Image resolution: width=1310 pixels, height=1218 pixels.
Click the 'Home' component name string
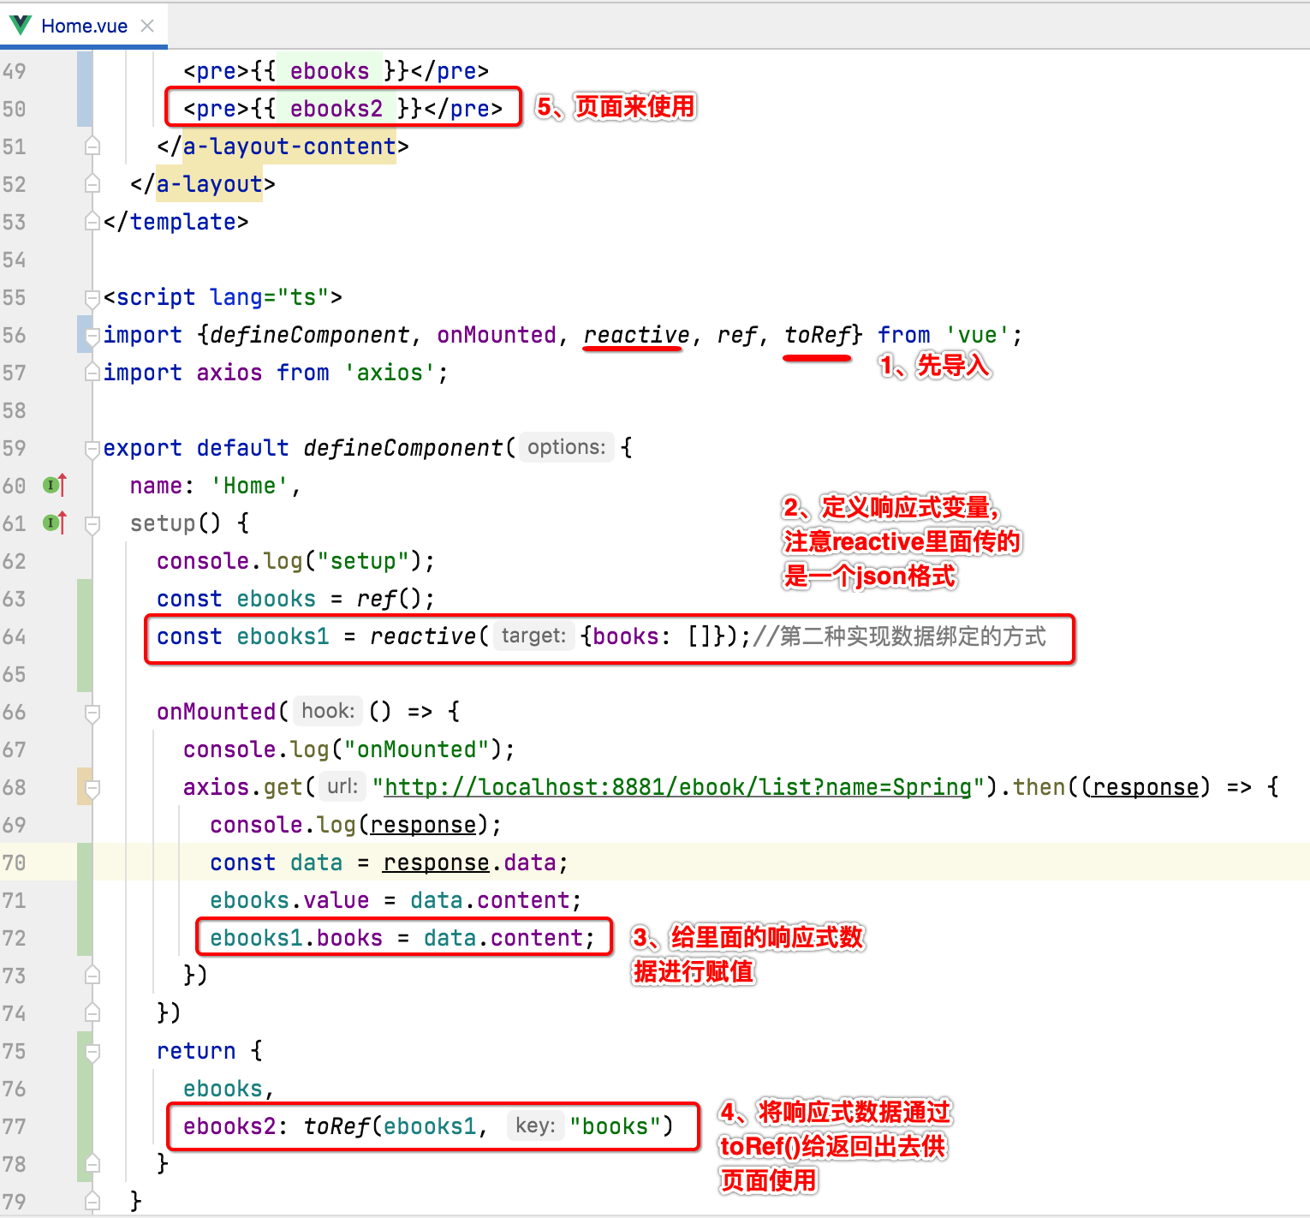tap(249, 486)
